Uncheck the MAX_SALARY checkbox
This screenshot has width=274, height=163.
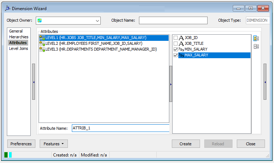pyautogui.click(x=175, y=55)
